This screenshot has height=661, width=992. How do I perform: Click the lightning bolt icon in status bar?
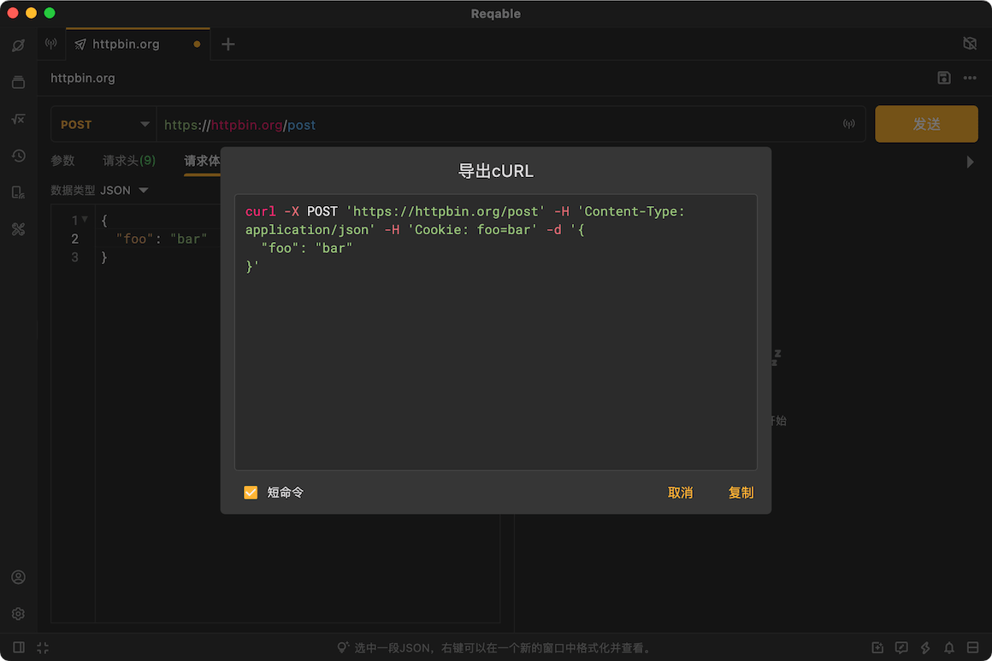[925, 647]
